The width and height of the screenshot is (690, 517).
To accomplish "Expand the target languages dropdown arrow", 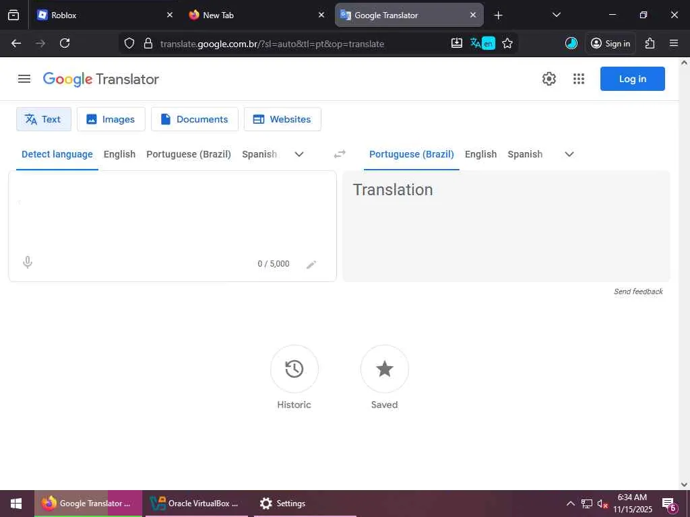I will coord(569,154).
